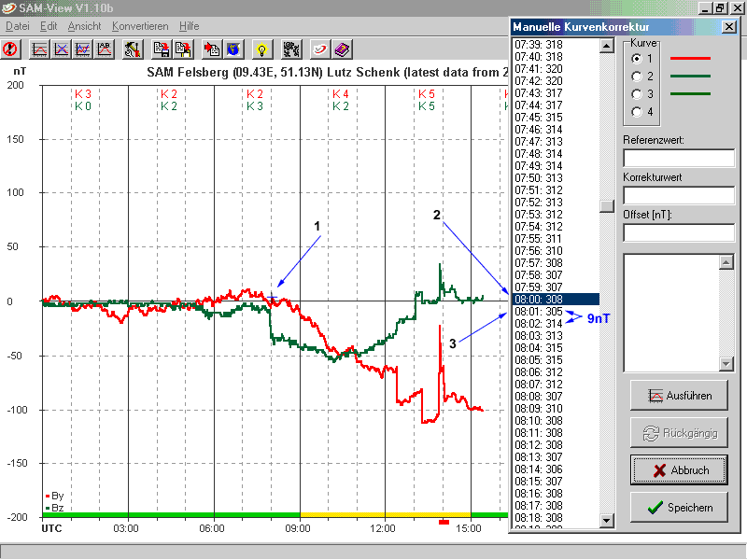This screenshot has height=560, width=747.
Task: Open the Konvertieren menu
Action: pos(140,26)
